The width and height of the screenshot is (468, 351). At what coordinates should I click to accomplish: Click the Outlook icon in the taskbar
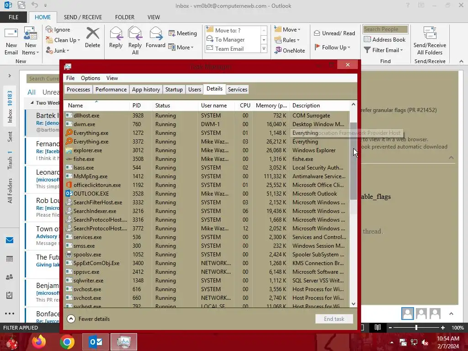pos(96,342)
